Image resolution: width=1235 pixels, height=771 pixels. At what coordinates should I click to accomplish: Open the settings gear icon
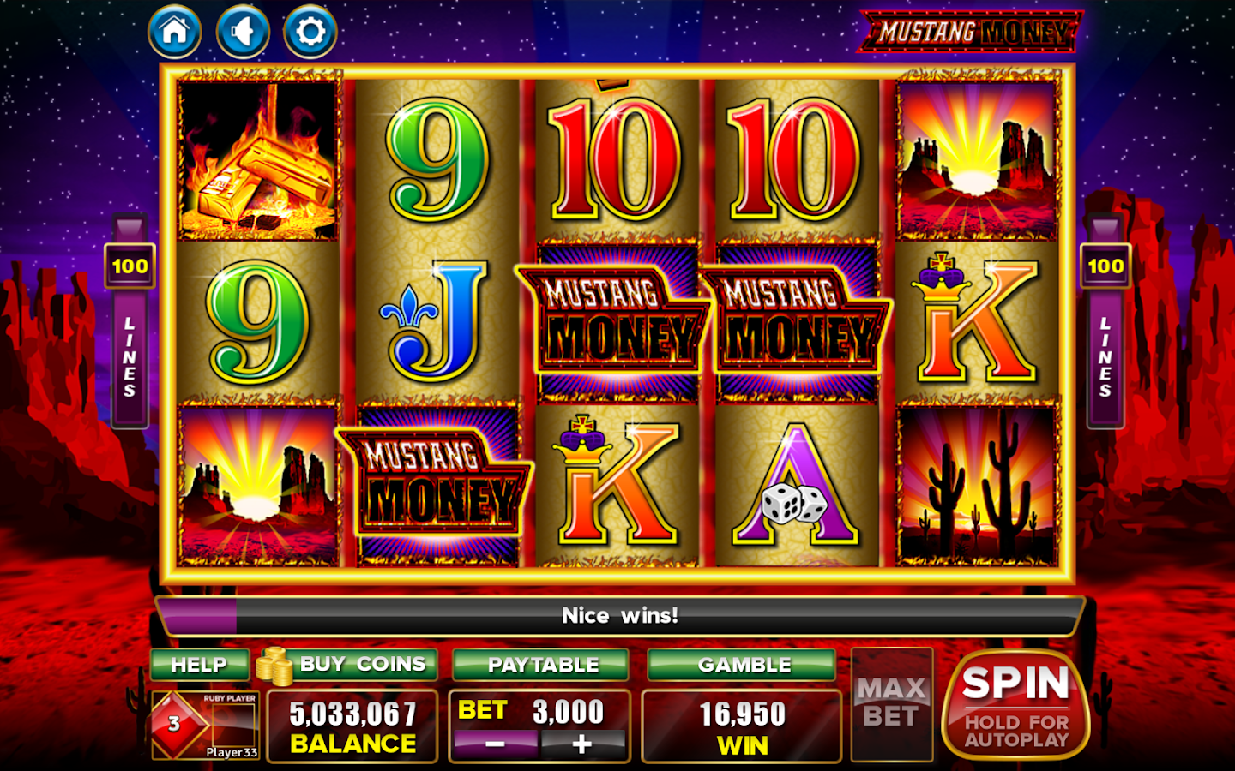pos(310,32)
